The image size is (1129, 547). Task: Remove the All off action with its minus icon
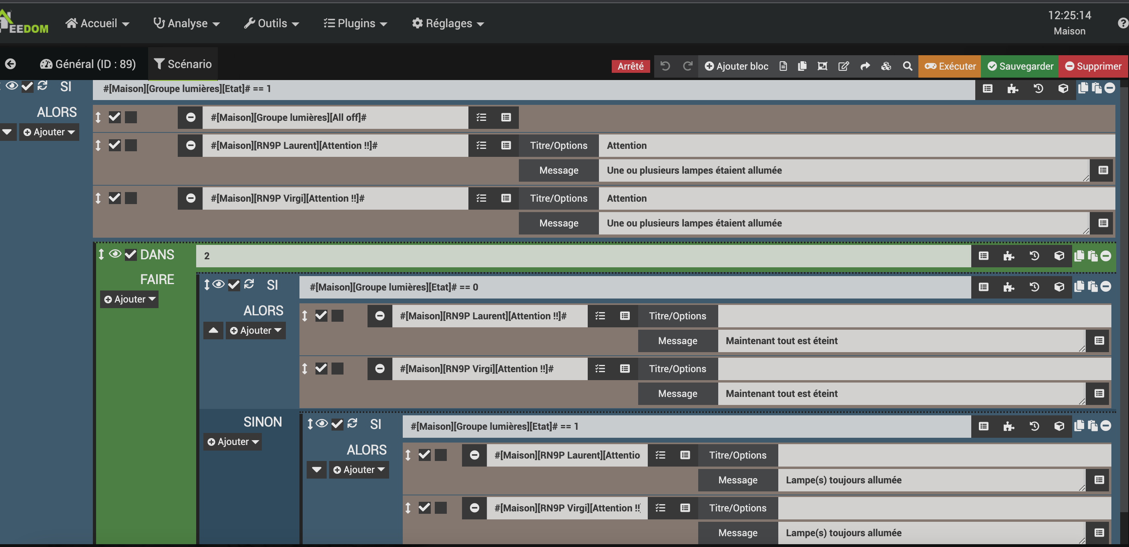tap(190, 117)
